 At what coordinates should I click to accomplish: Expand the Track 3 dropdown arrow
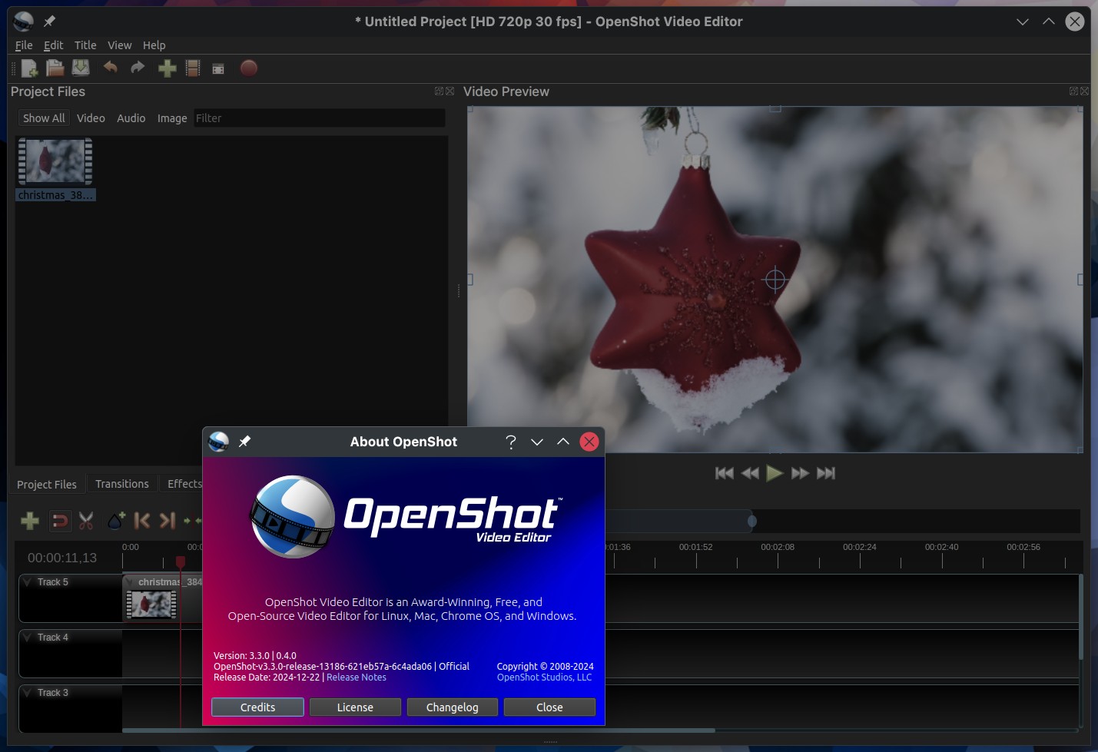click(28, 693)
